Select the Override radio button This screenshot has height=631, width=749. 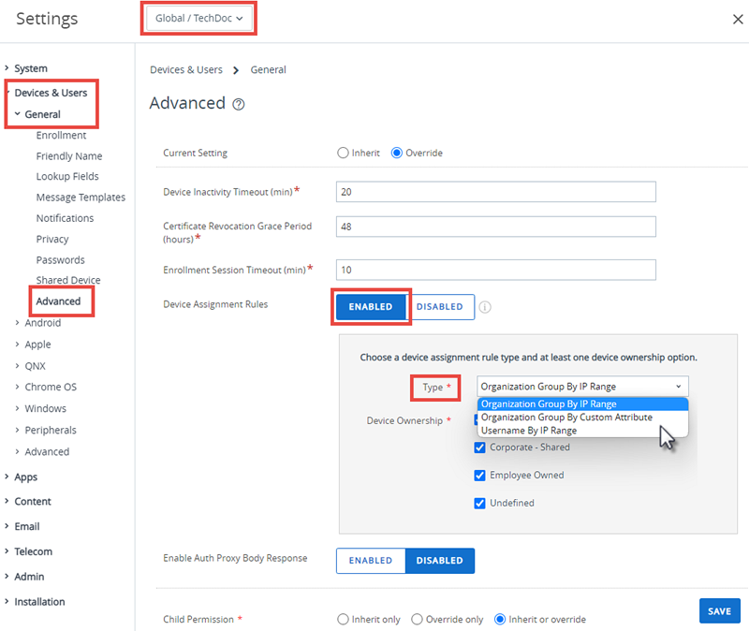pos(396,153)
